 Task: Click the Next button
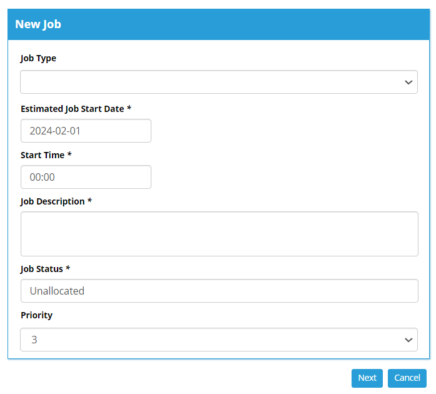tap(367, 378)
